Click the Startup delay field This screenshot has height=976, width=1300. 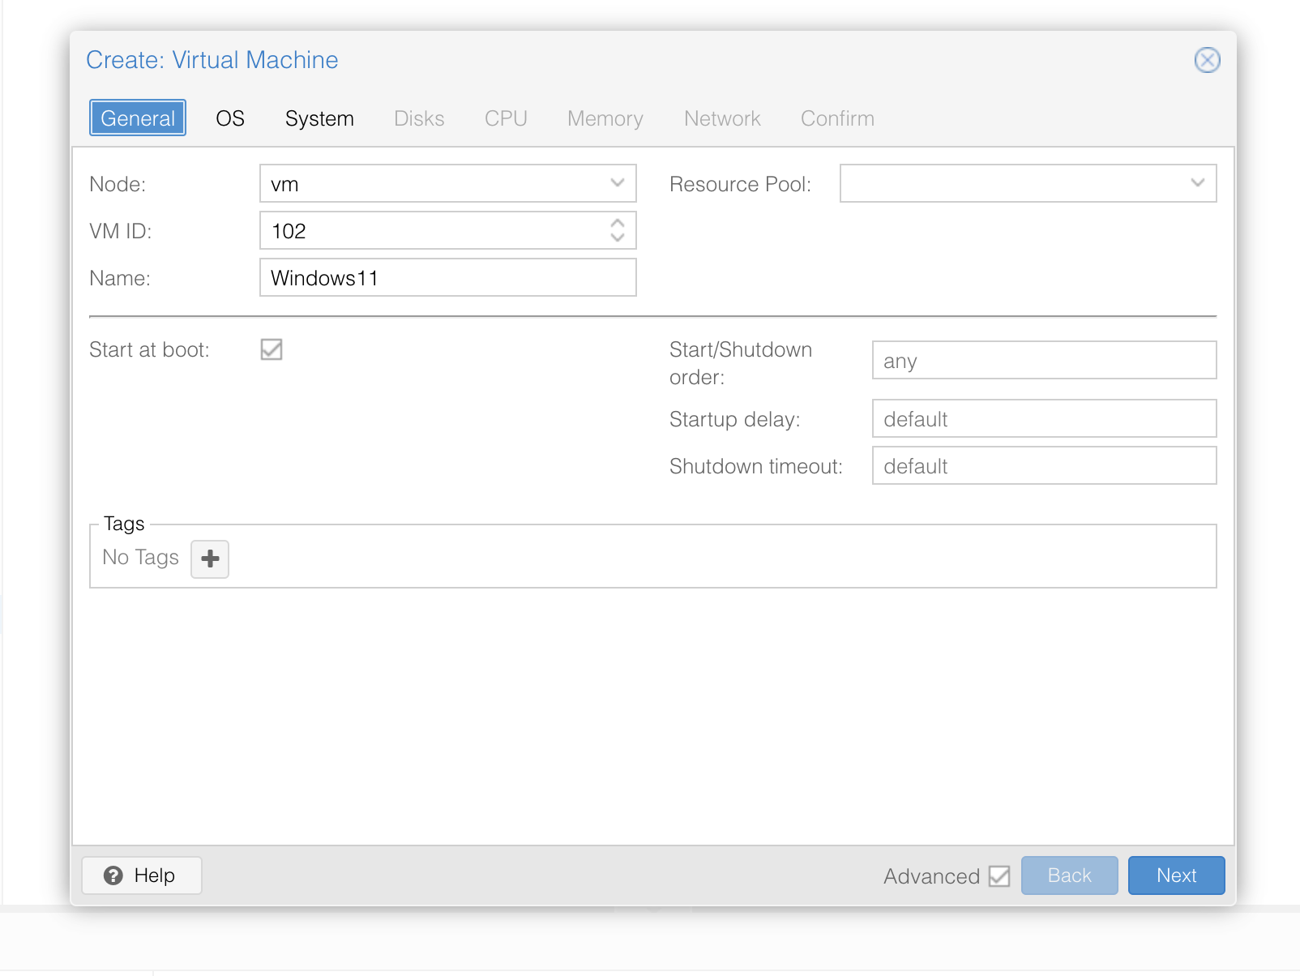1044,418
